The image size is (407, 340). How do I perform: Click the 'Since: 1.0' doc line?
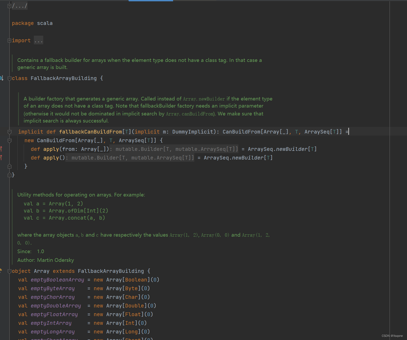[31, 251]
